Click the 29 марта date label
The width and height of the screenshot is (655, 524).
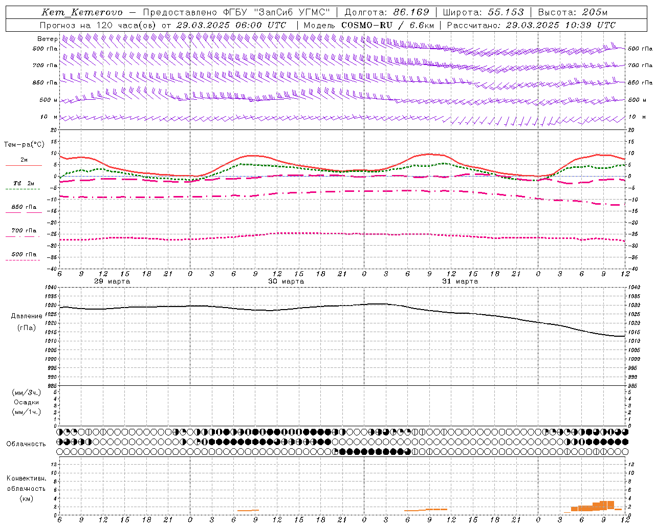pos(112,281)
